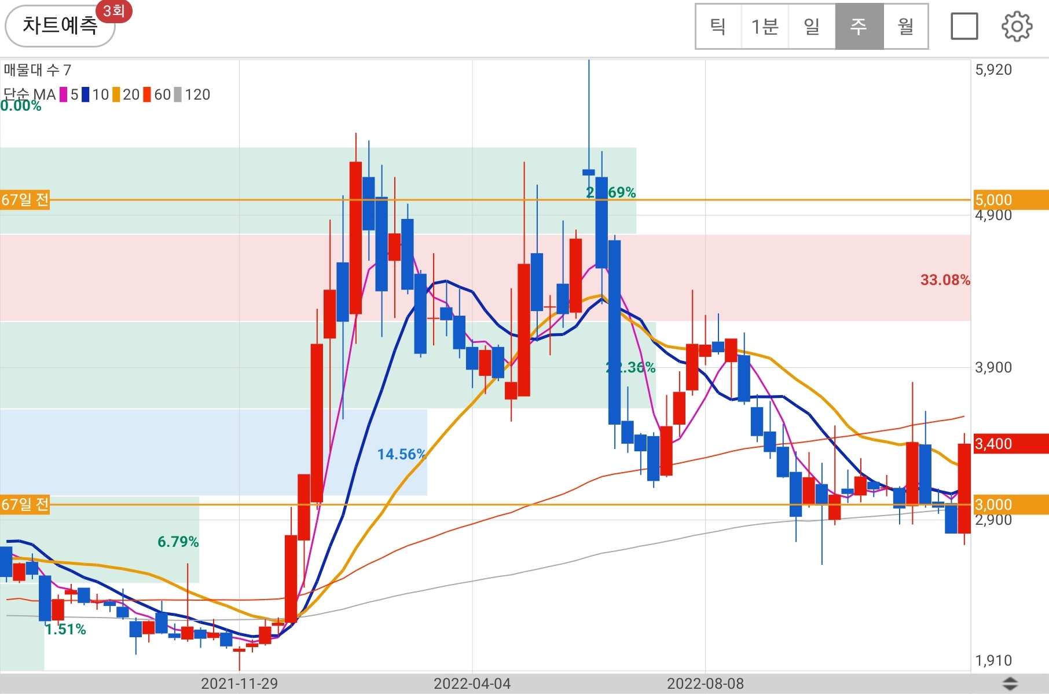Click the red MA 60 color swatch

[147, 94]
